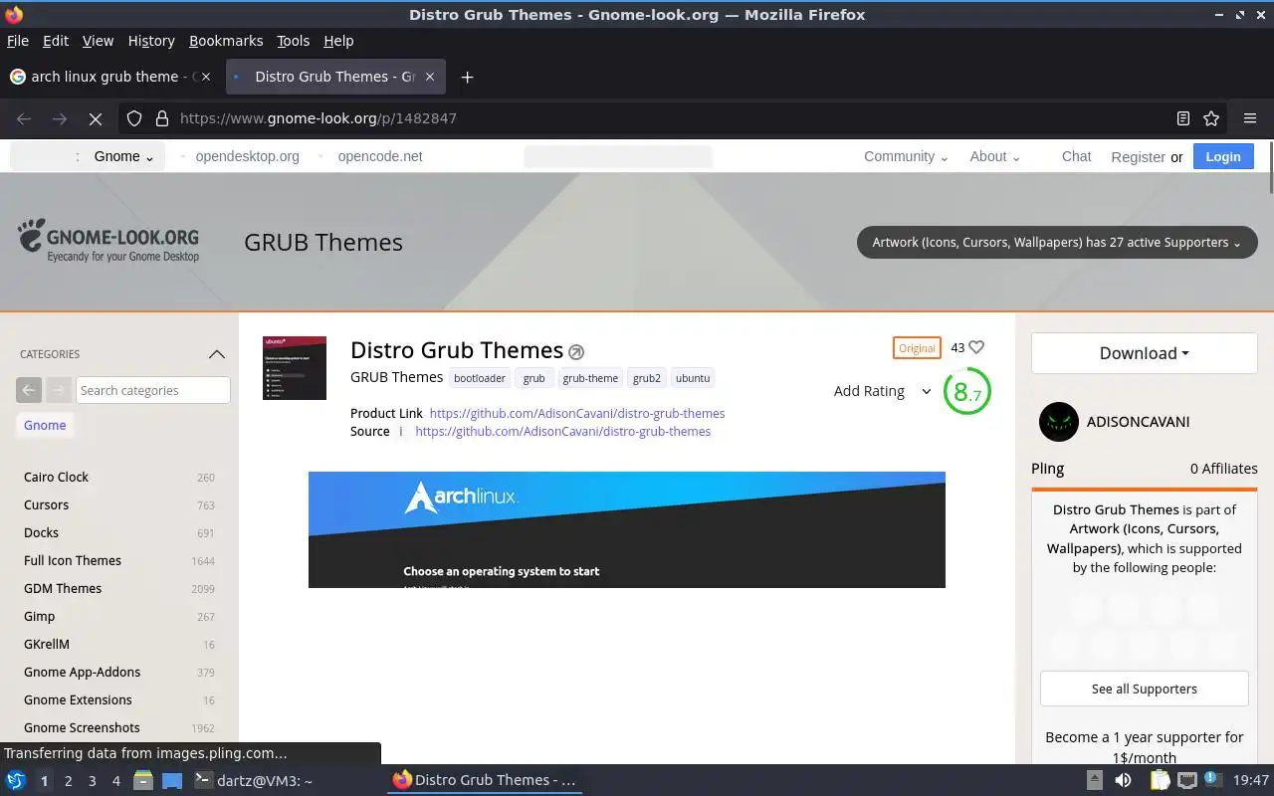1274x796 pixels.
Task: Switch to virtual desktop 4
Action: (x=115, y=781)
